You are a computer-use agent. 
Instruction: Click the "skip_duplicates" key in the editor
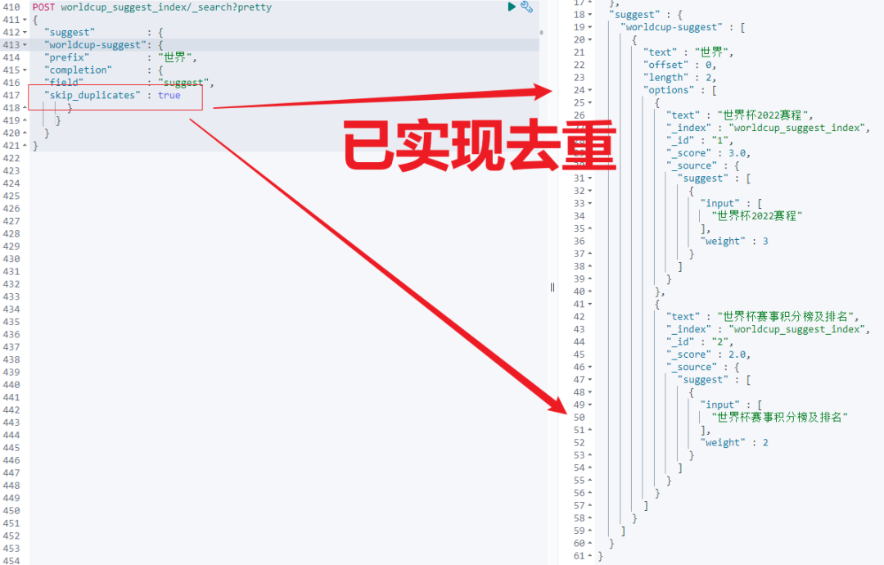tap(92, 95)
